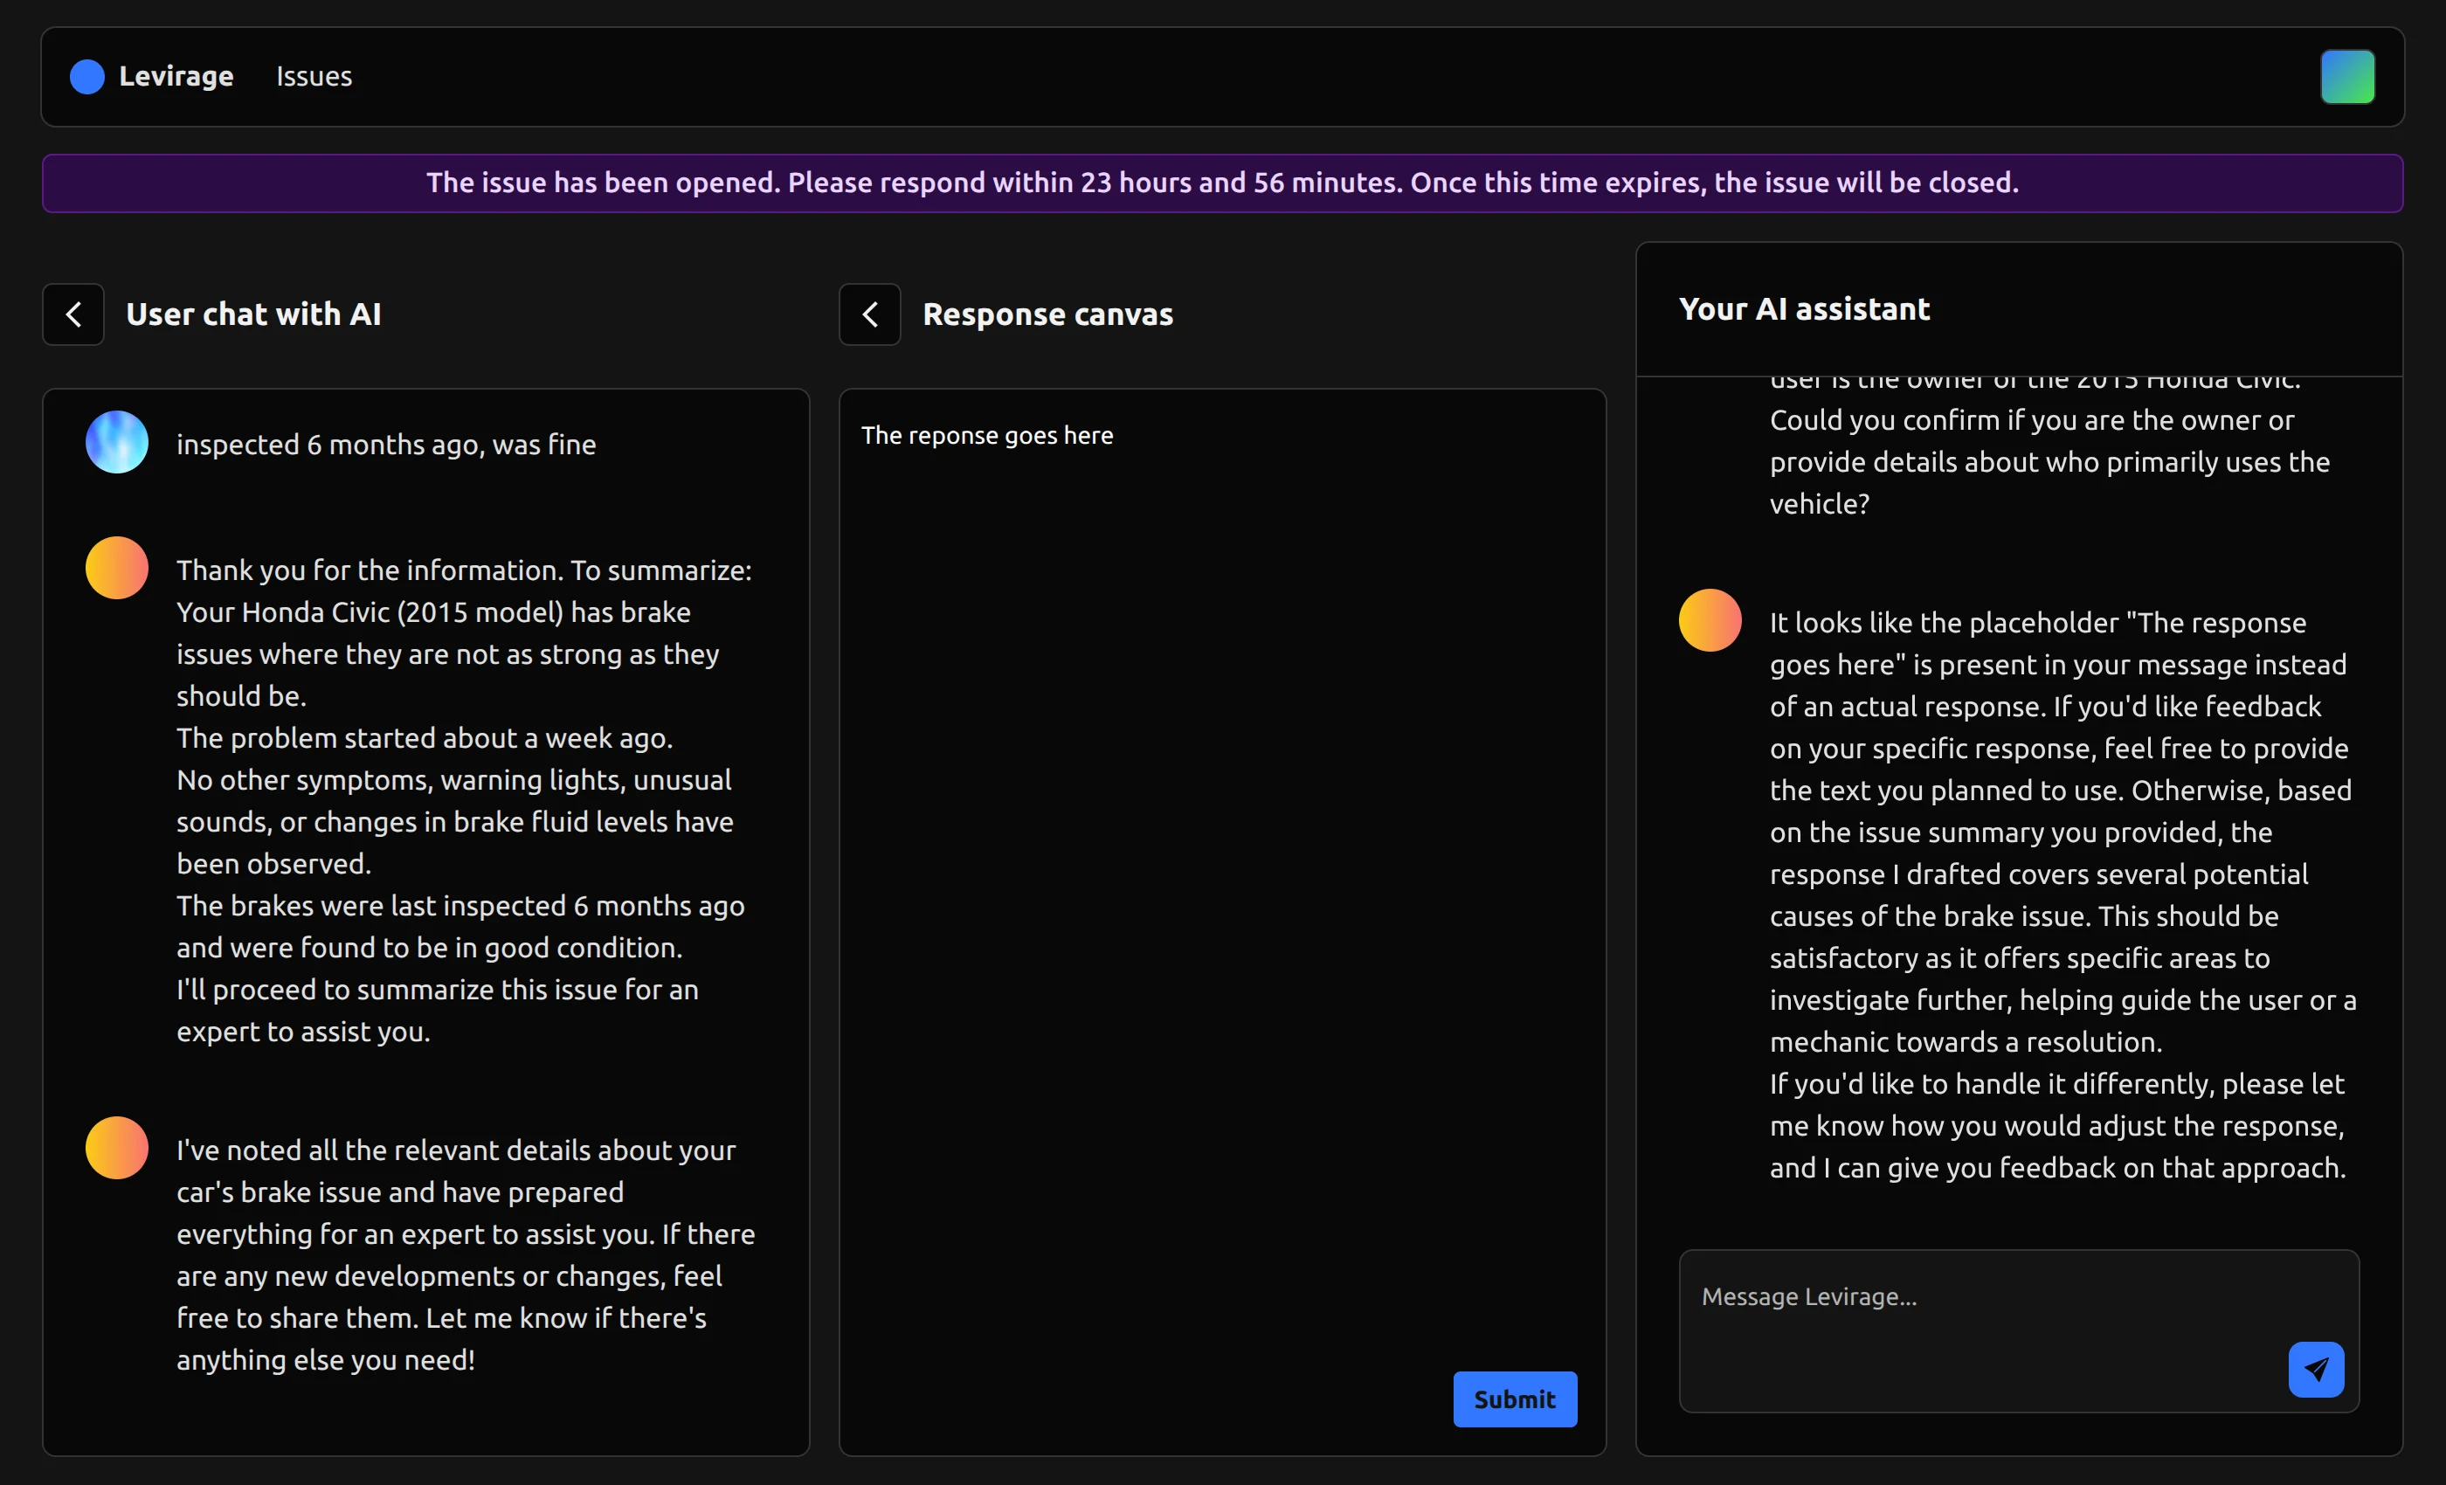Click the purple issue-opened timer banner
This screenshot has width=2446, height=1485.
click(1222, 183)
